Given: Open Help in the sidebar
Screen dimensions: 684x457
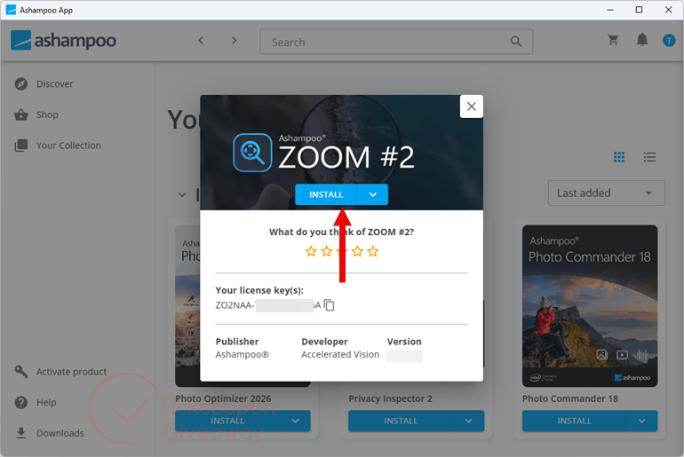Looking at the screenshot, I should point(46,403).
